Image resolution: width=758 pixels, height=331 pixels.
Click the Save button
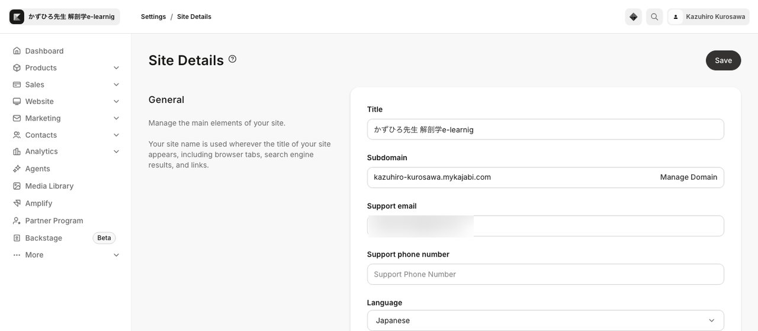723,60
